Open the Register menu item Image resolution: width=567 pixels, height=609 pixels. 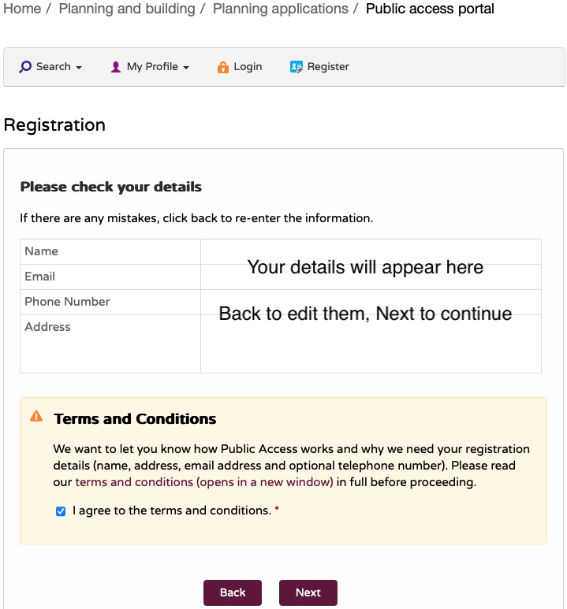pos(328,67)
